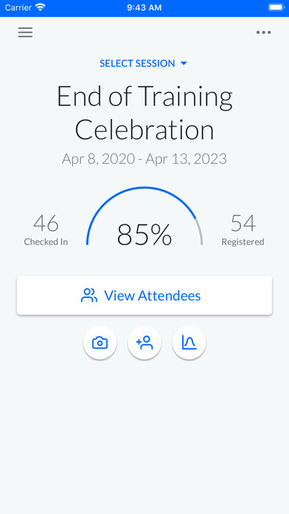289x514 pixels.
Task: Tap the Apr 8, 2020 - Apr 13, 2023 date range
Action: tap(144, 159)
